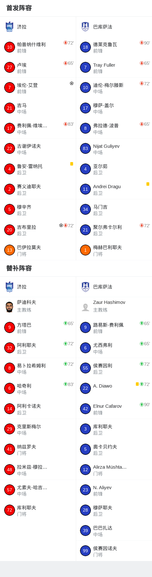This screenshot has width=152, height=577.
Task: Click the 巴库萨法 team name in substitutes section
Action: 103,287
